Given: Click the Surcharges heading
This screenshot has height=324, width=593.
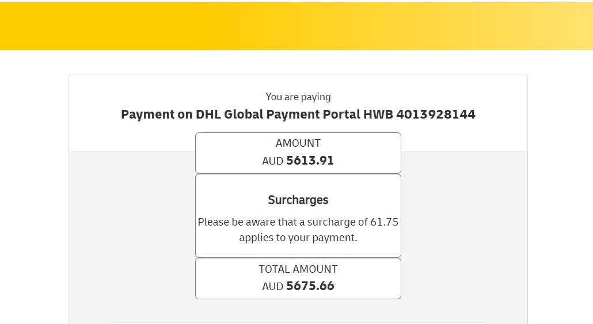Looking at the screenshot, I should coord(298,200).
